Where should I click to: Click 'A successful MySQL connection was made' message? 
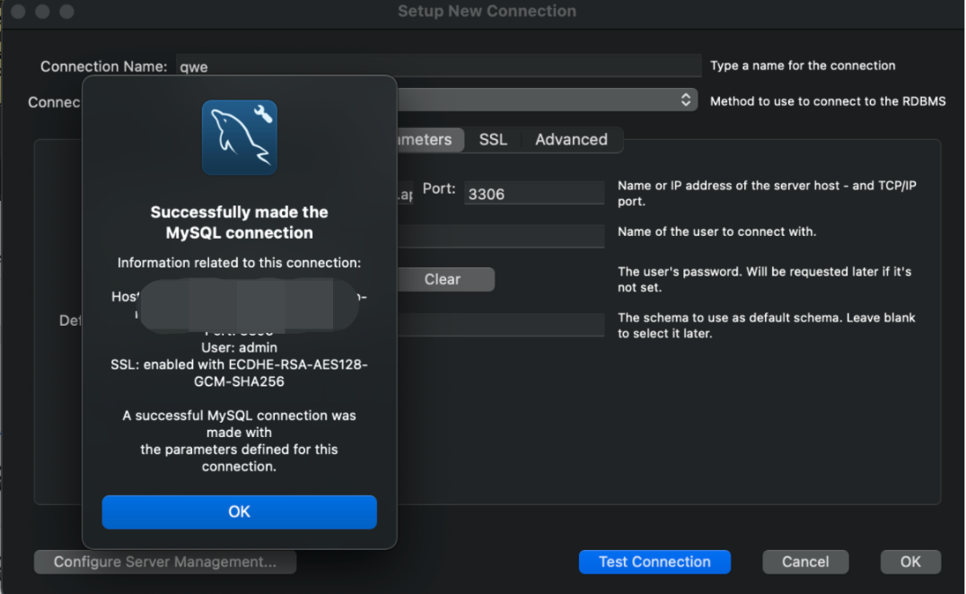tap(239, 441)
